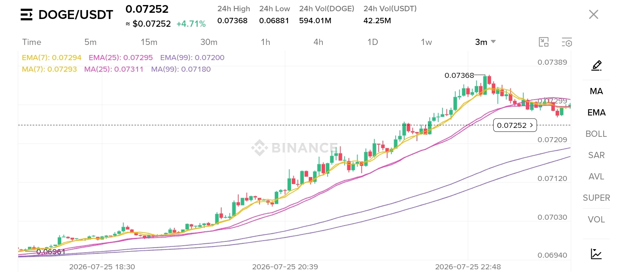Click the EMA(99): 0.07200 legend

point(192,57)
